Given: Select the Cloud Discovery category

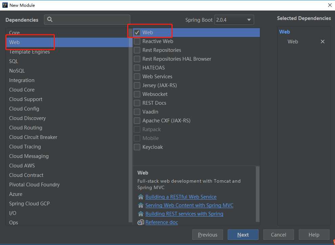Looking at the screenshot, I should [67, 118].
